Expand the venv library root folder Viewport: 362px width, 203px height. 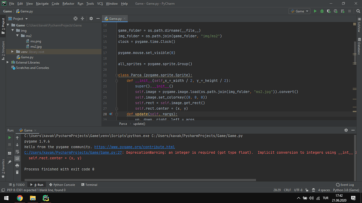[13, 52]
